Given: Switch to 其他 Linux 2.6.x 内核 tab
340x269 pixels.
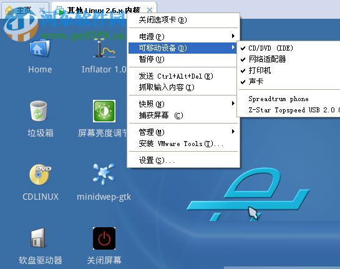Looking at the screenshot, I should pyautogui.click(x=104, y=10).
